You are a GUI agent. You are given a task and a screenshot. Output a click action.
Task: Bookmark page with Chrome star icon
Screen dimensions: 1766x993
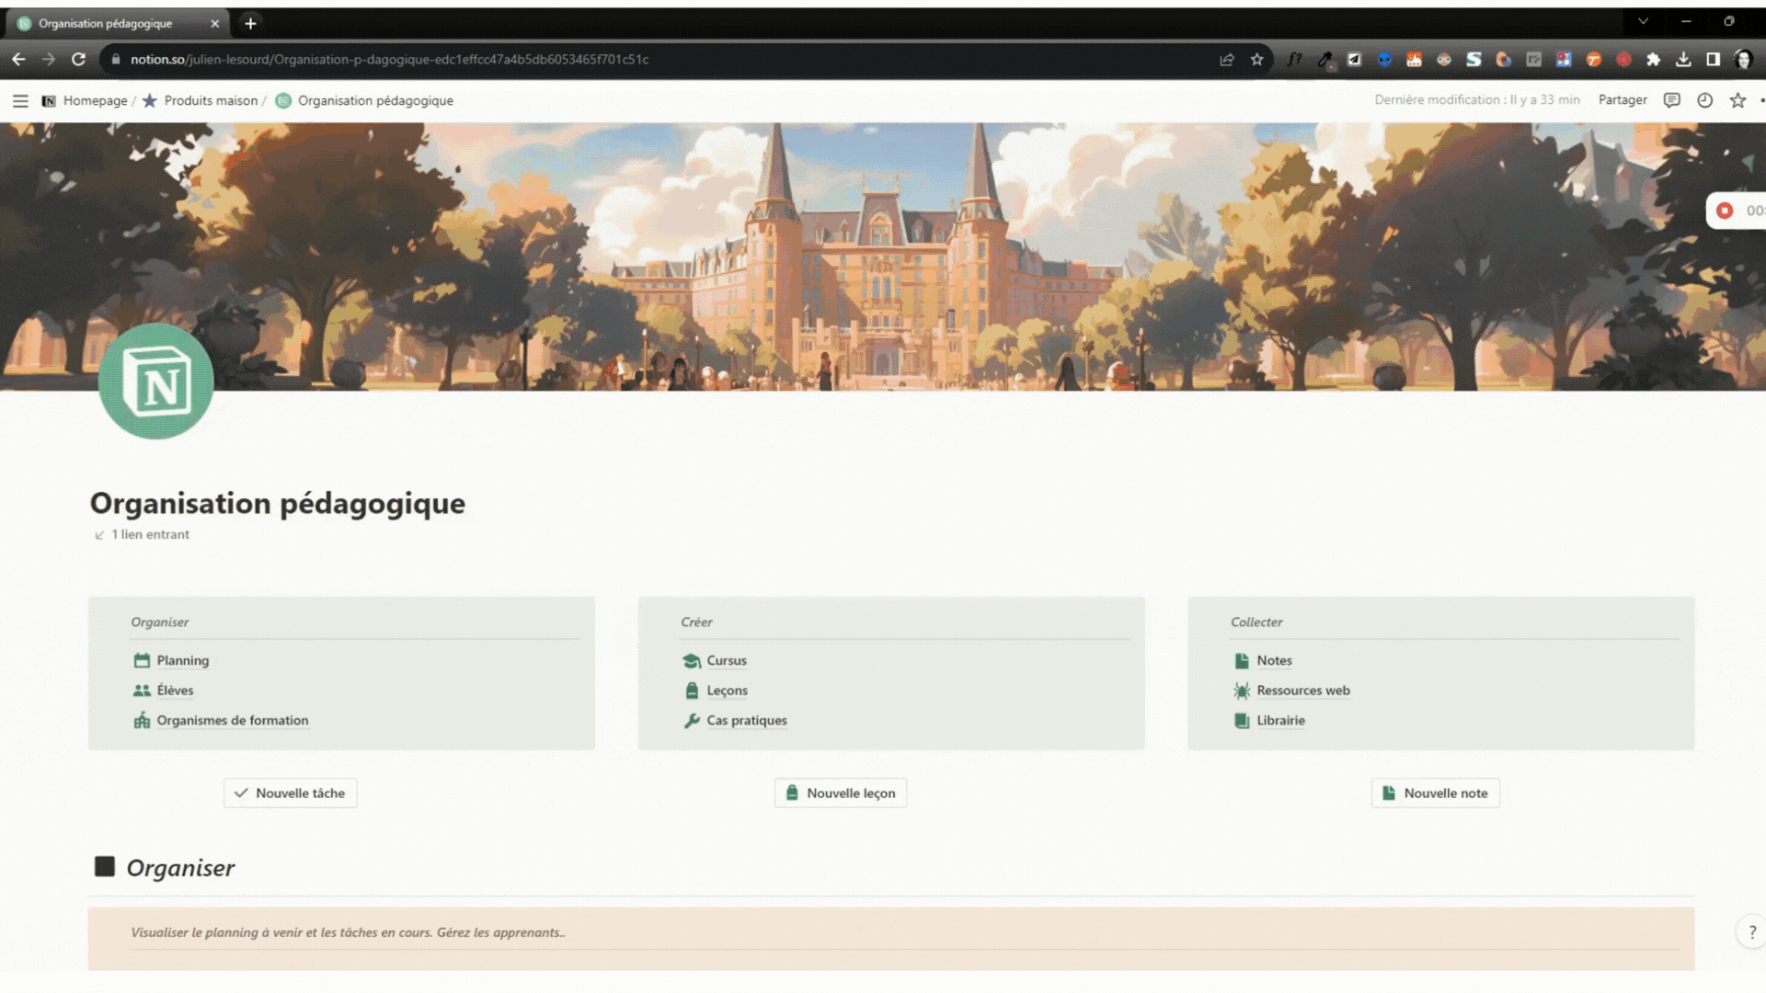click(x=1256, y=60)
